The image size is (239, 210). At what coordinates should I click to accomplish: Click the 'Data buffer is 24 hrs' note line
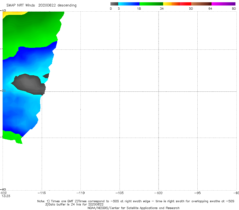pyautogui.click(x=74, y=205)
